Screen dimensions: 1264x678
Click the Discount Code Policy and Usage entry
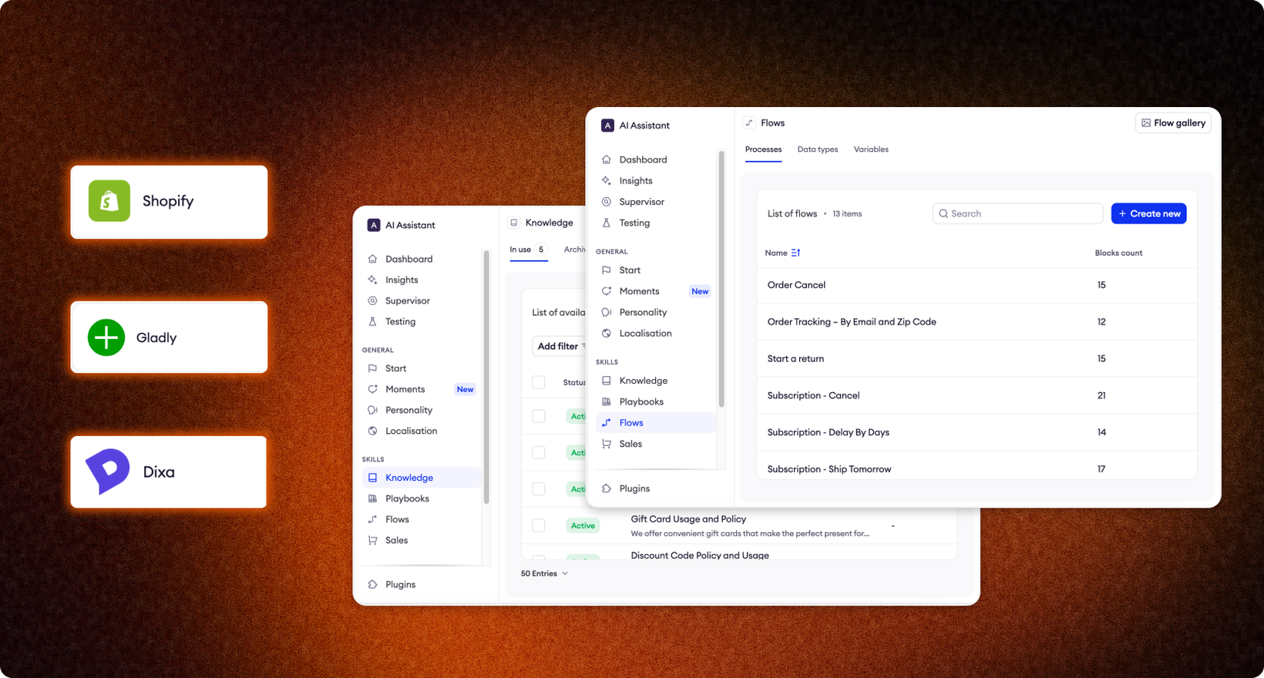pos(700,555)
